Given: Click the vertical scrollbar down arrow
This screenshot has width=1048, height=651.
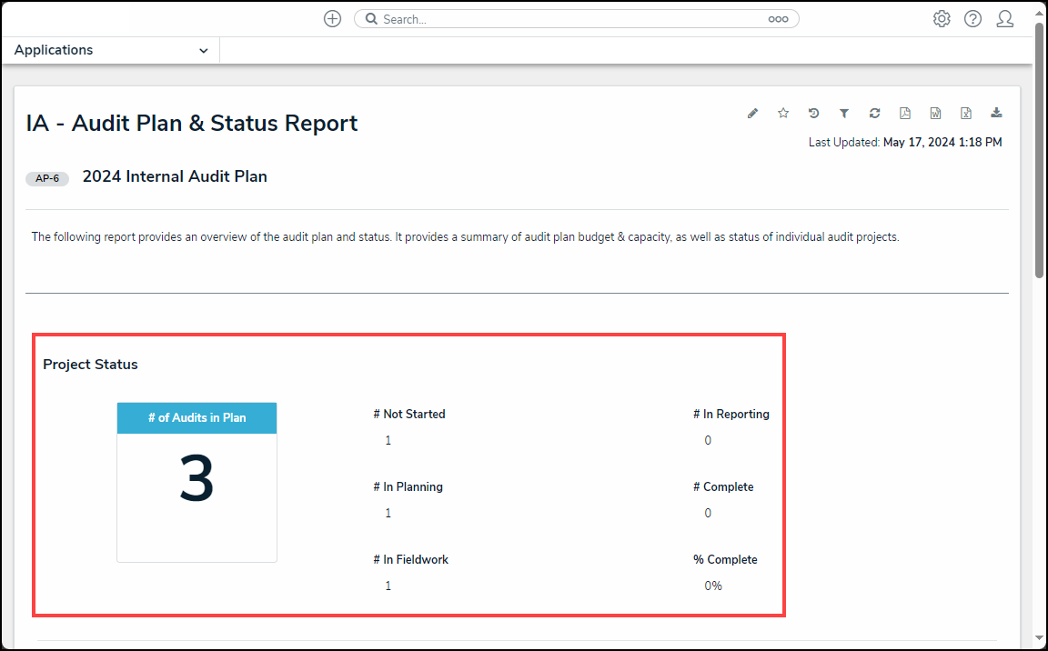Looking at the screenshot, I should click(x=1039, y=640).
